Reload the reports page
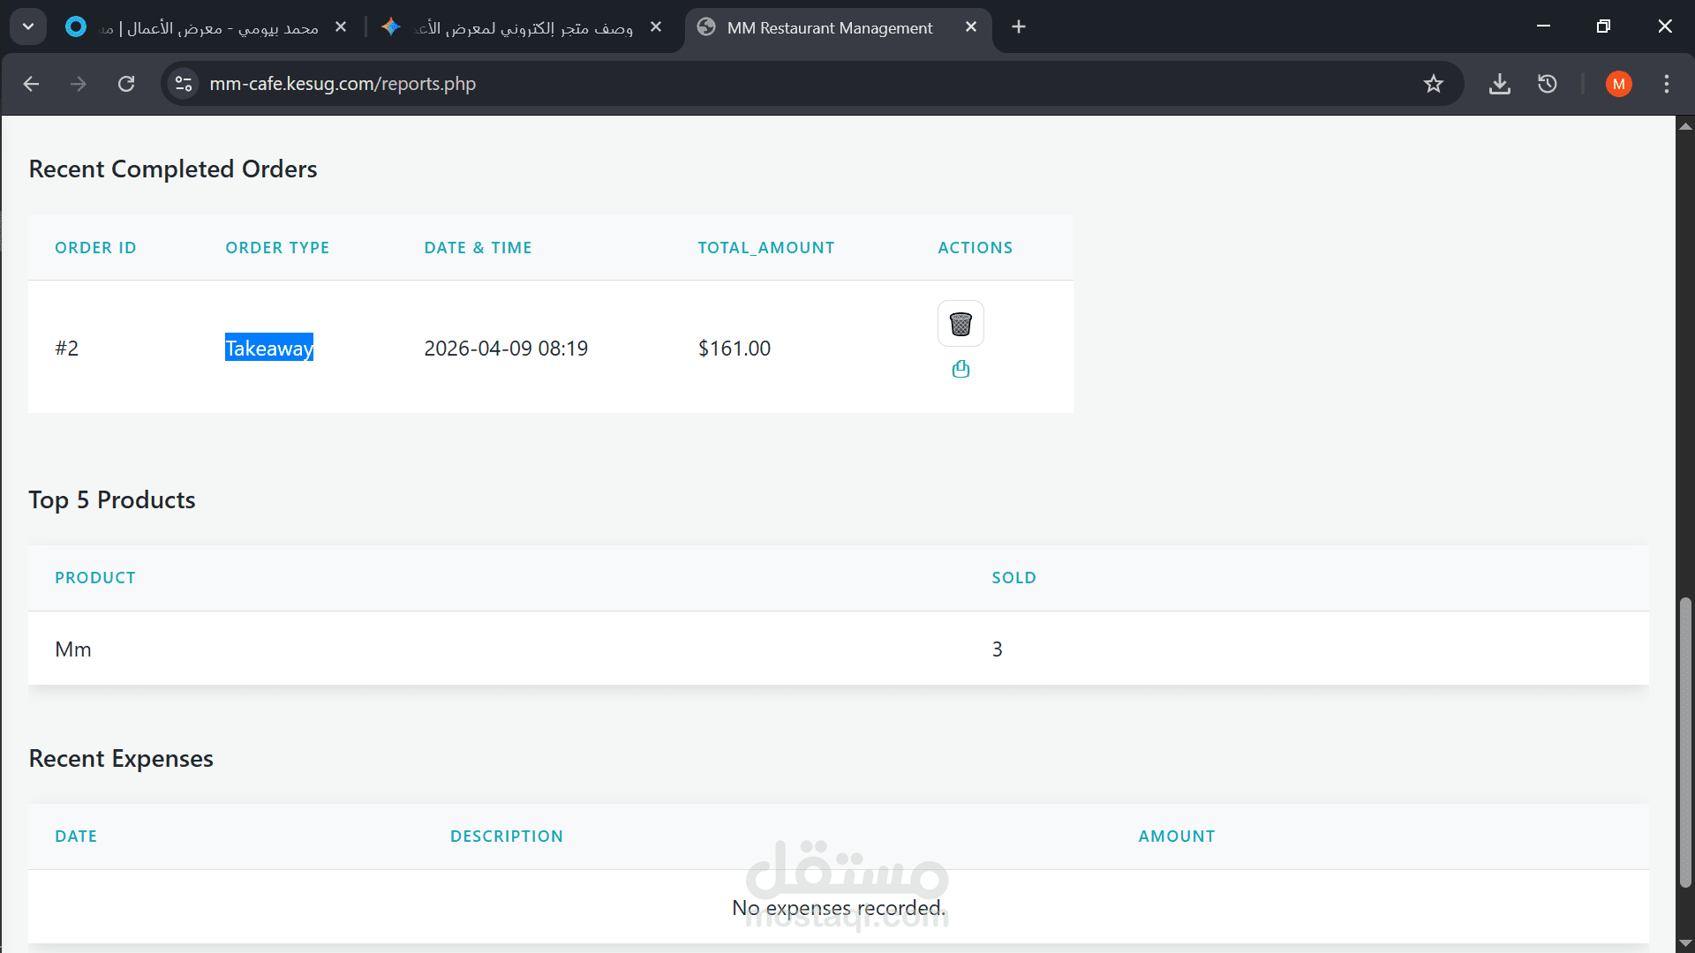The height and width of the screenshot is (953, 1695). [x=126, y=84]
